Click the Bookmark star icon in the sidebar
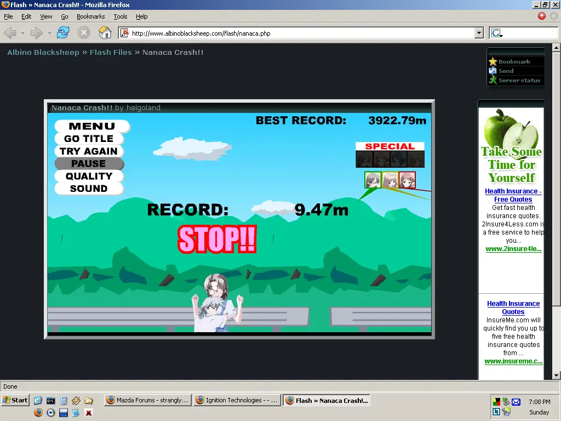The width and height of the screenshot is (561, 421). (494, 61)
